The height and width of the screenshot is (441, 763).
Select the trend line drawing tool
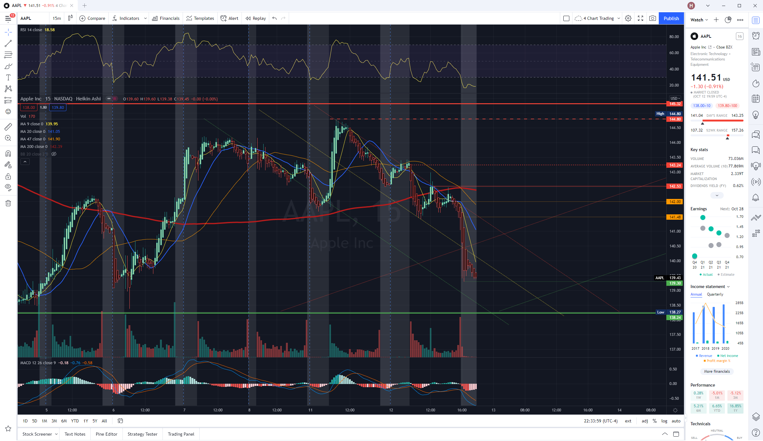tap(9, 43)
